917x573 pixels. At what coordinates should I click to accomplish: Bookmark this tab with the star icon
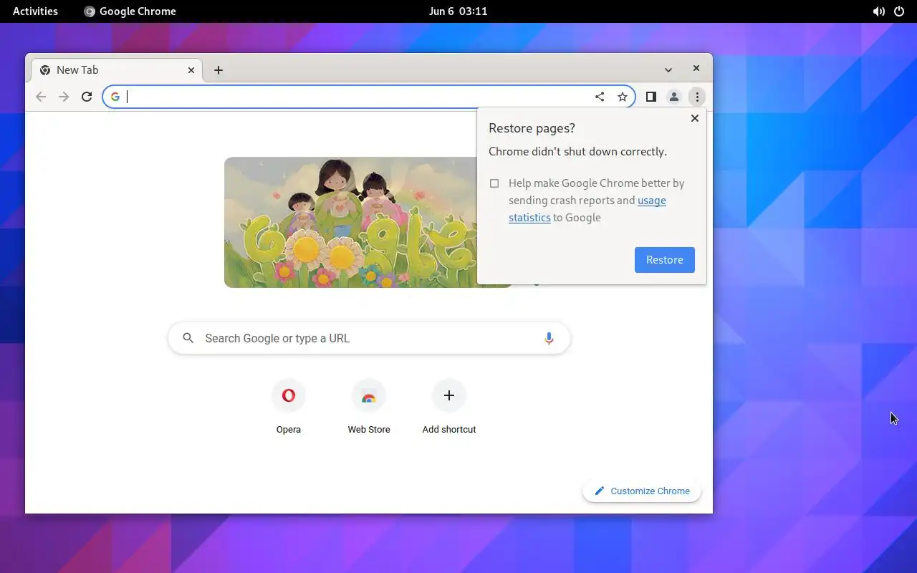pyautogui.click(x=623, y=97)
